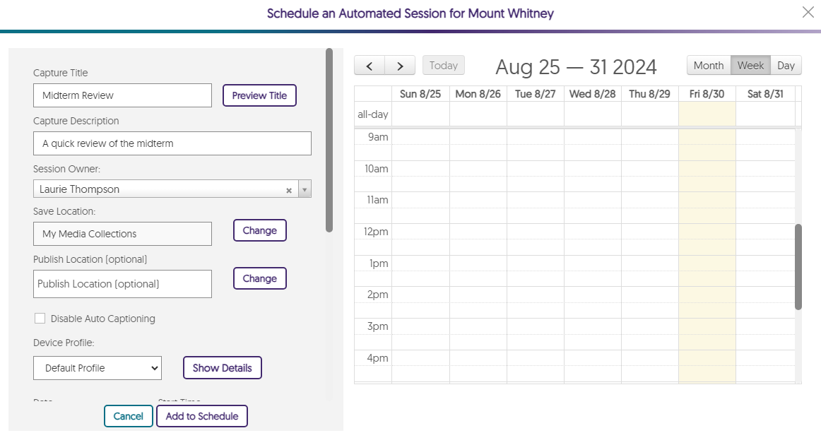The width and height of the screenshot is (821, 433).
Task: Go to next week in calendar
Action: [x=400, y=66]
